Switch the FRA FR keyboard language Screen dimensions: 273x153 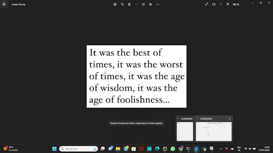click(x=239, y=149)
